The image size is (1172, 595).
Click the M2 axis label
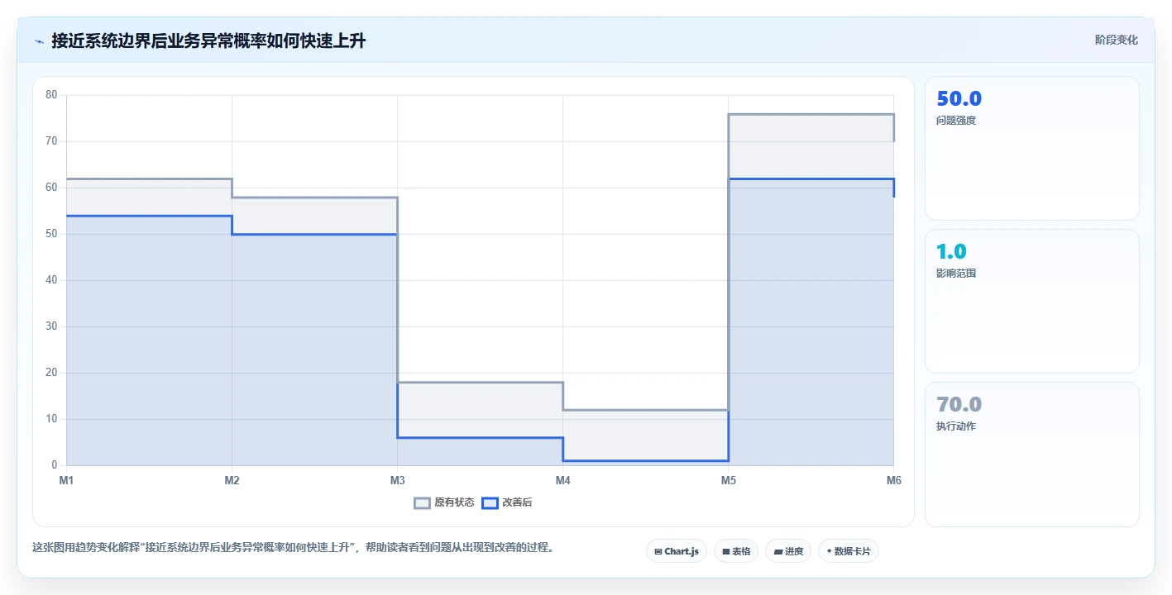coord(232,480)
